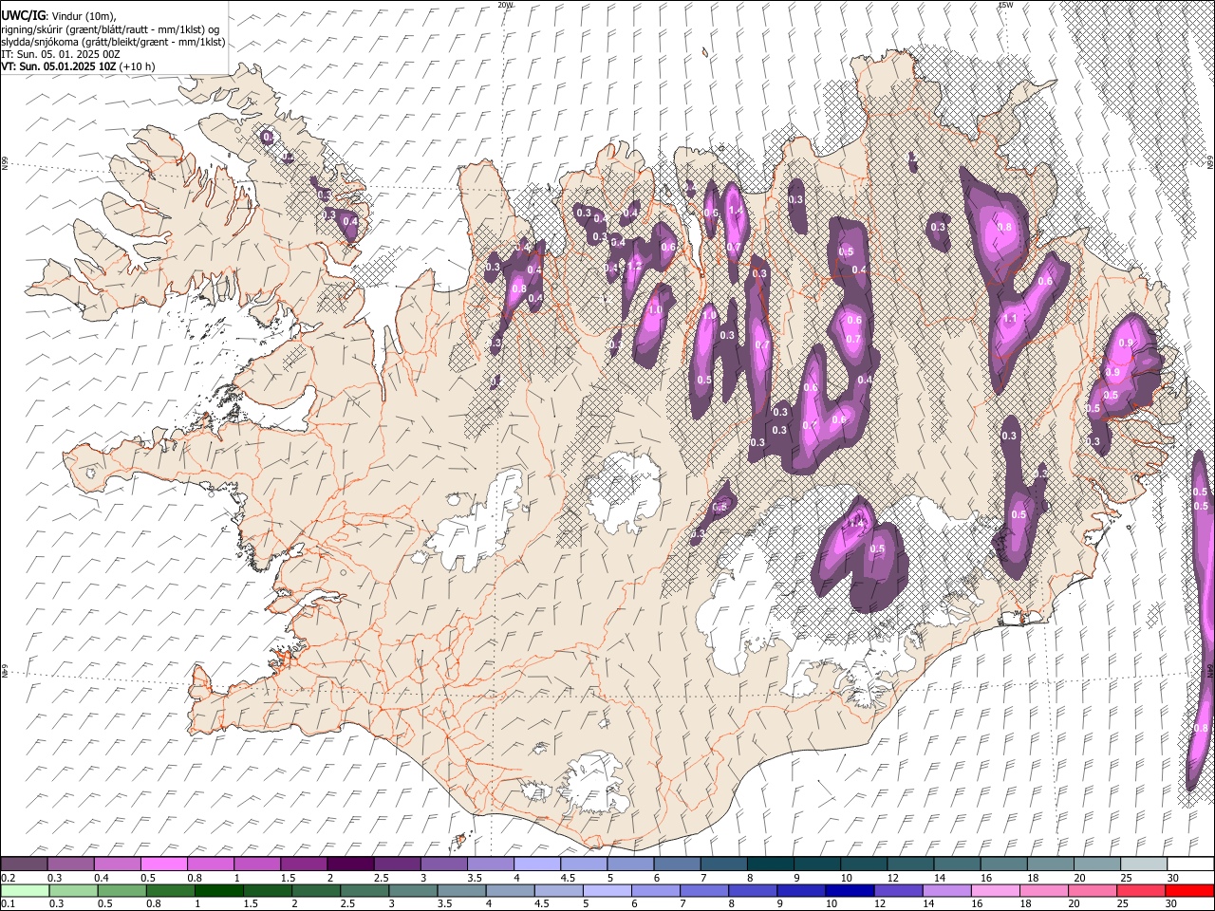Image resolution: width=1215 pixels, height=911 pixels.
Task: Click the '3.5' label in the top legend row
Action: [474, 878]
